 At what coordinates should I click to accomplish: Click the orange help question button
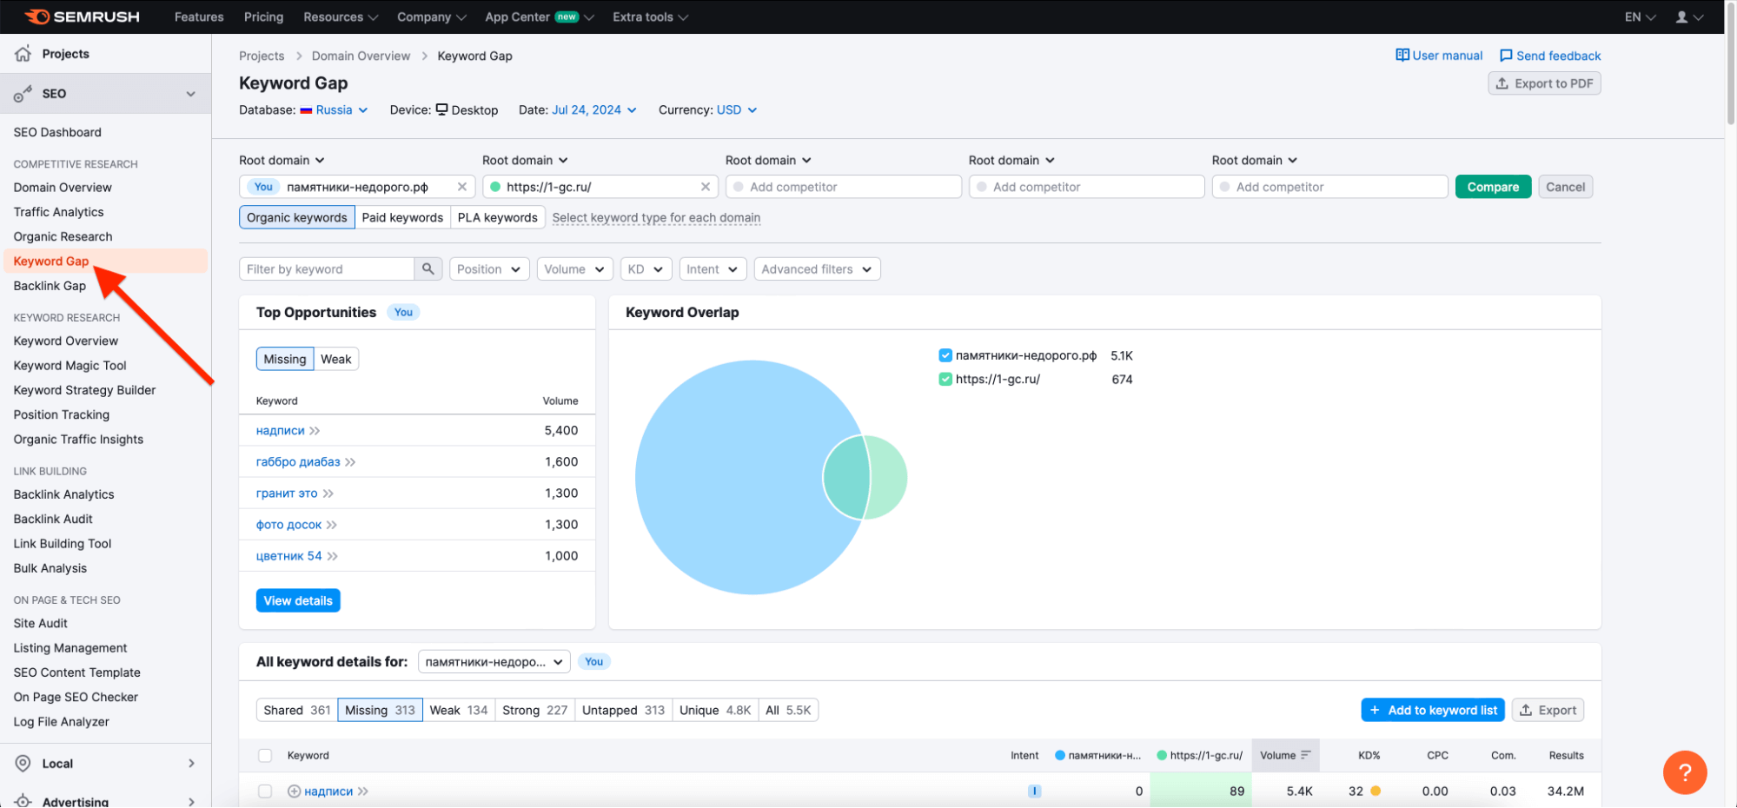coord(1684,772)
